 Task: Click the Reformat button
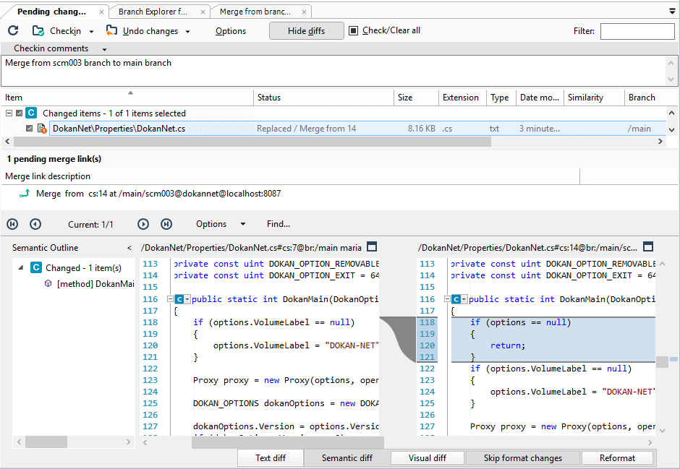click(617, 457)
